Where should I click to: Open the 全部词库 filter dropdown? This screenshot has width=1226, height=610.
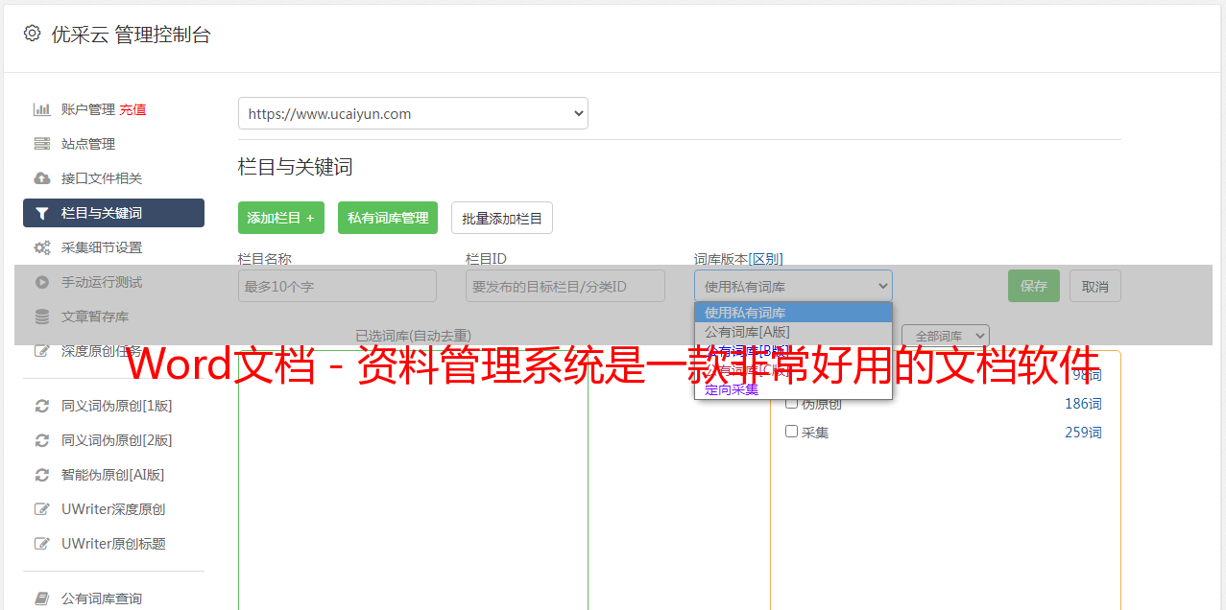click(946, 336)
